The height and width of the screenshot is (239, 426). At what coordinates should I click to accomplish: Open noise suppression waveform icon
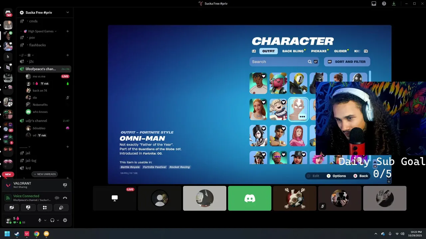(57, 198)
